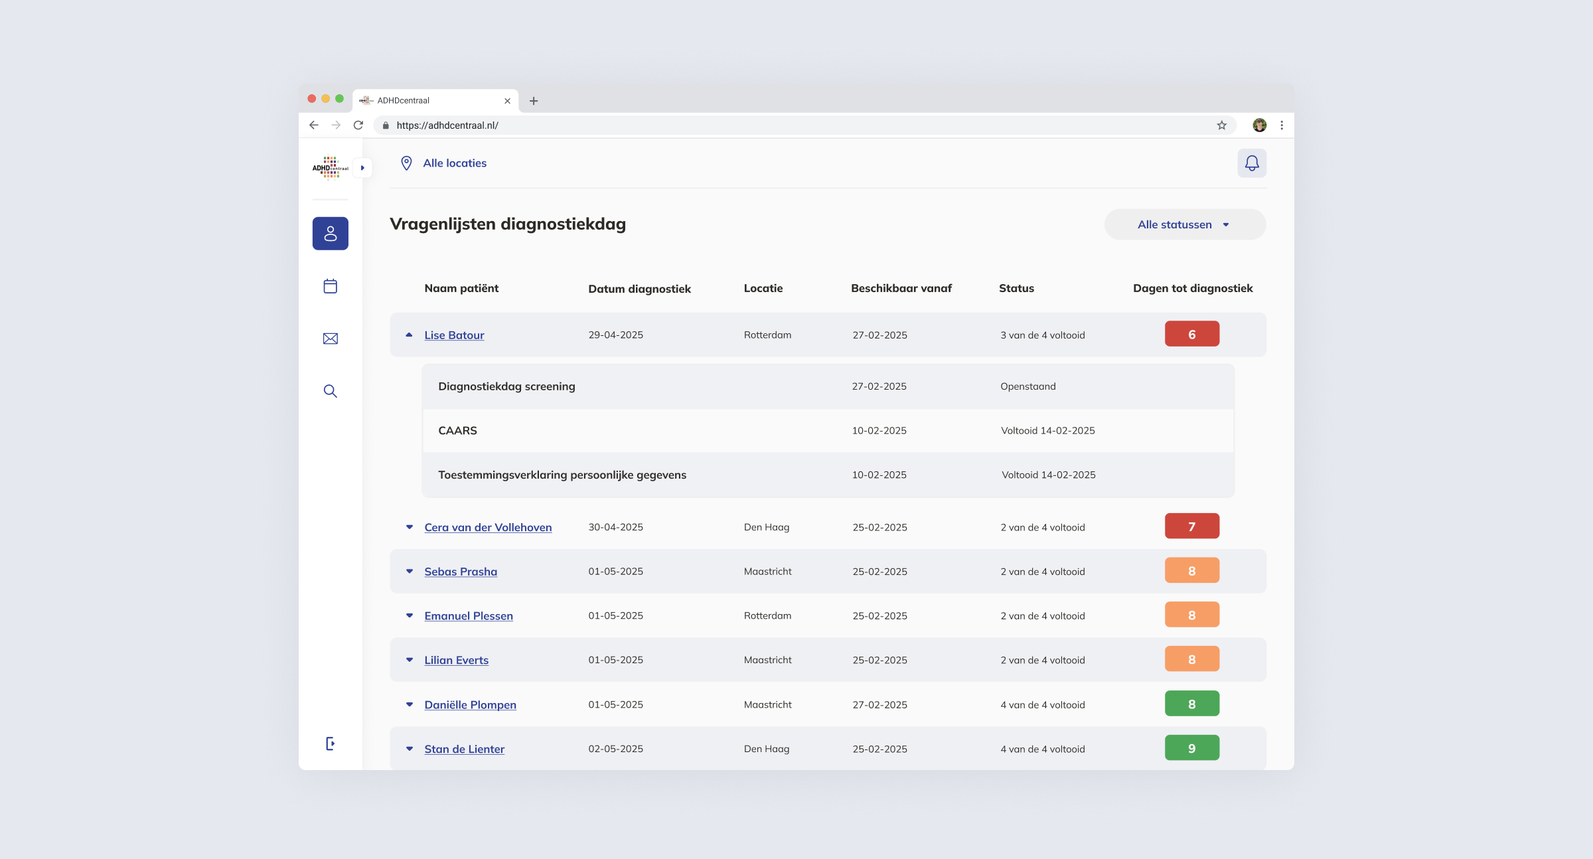Open the notifications bell

(1251, 163)
